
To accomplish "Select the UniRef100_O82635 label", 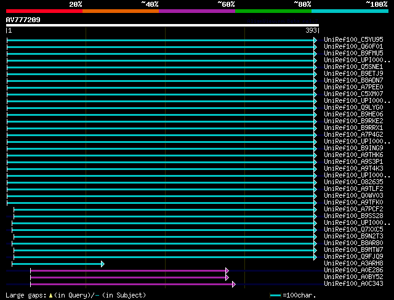I will pyautogui.click(x=353, y=182).
